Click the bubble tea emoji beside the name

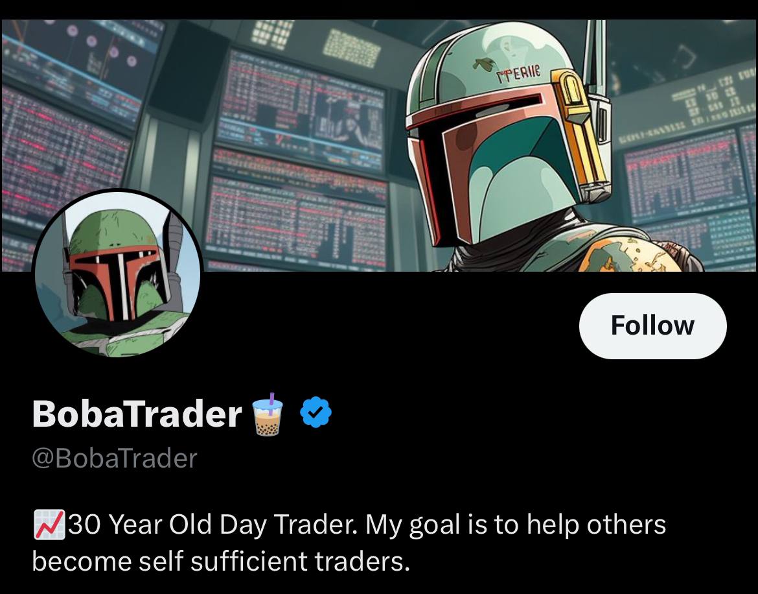click(268, 414)
